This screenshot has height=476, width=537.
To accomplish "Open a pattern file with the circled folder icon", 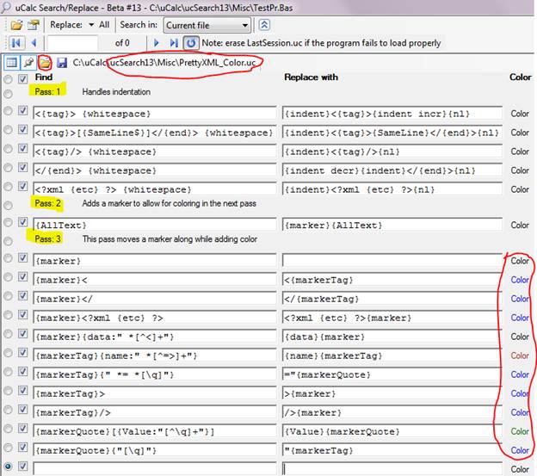I will point(44,62).
